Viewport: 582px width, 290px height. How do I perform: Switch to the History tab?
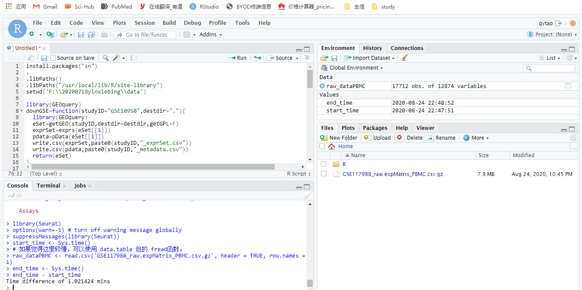point(372,48)
